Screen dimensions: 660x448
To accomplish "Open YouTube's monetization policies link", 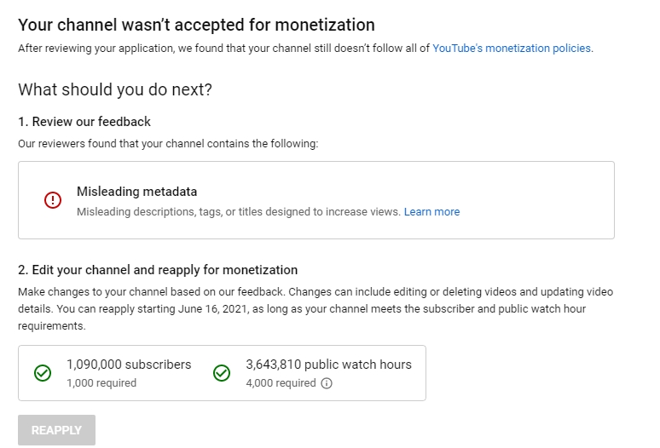I will click(511, 49).
